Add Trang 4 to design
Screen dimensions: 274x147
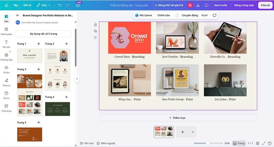[66, 97]
